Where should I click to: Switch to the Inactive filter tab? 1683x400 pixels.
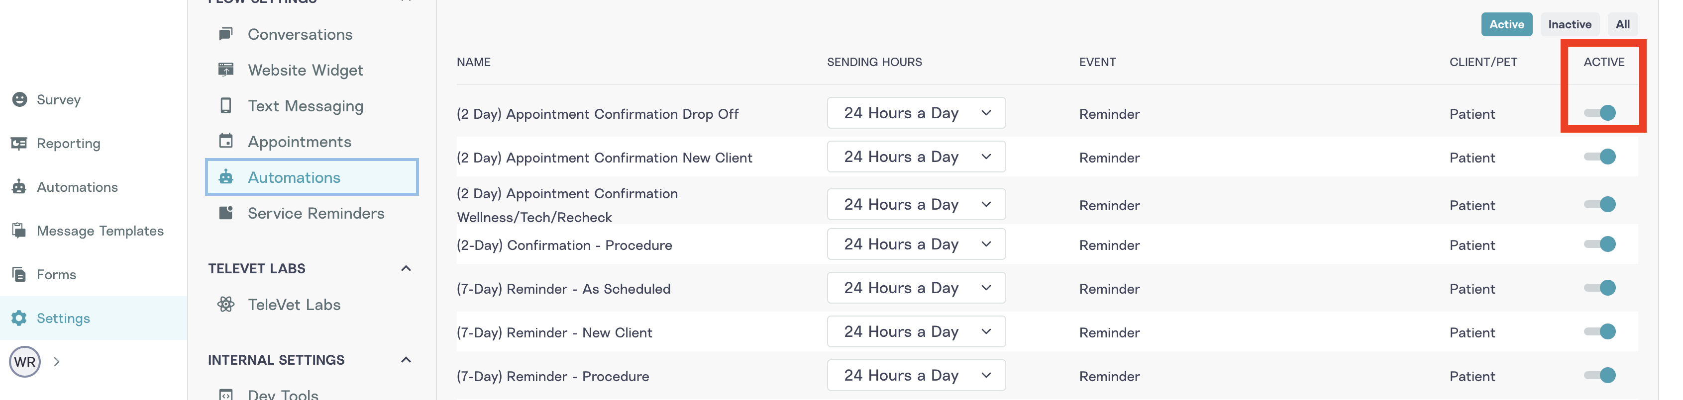pos(1570,24)
